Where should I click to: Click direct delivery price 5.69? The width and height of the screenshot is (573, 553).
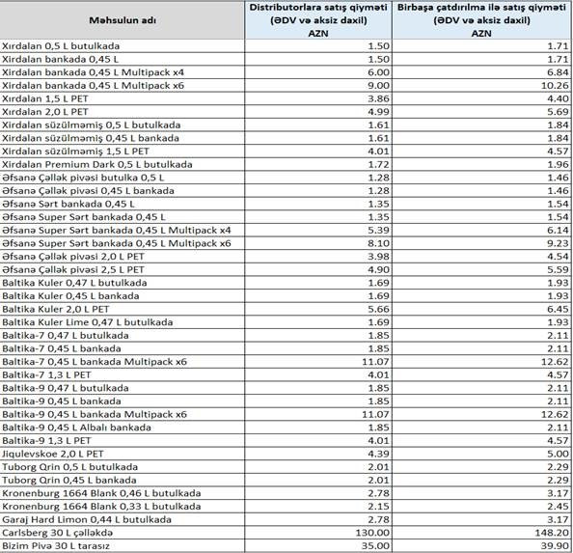tap(481, 112)
